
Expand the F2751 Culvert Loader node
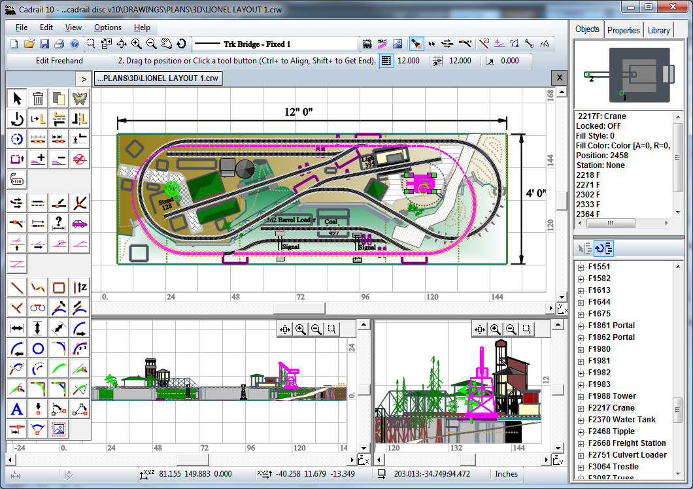[x=581, y=456]
